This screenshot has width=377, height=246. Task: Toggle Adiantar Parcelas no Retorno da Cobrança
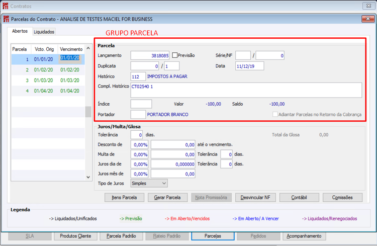point(275,114)
